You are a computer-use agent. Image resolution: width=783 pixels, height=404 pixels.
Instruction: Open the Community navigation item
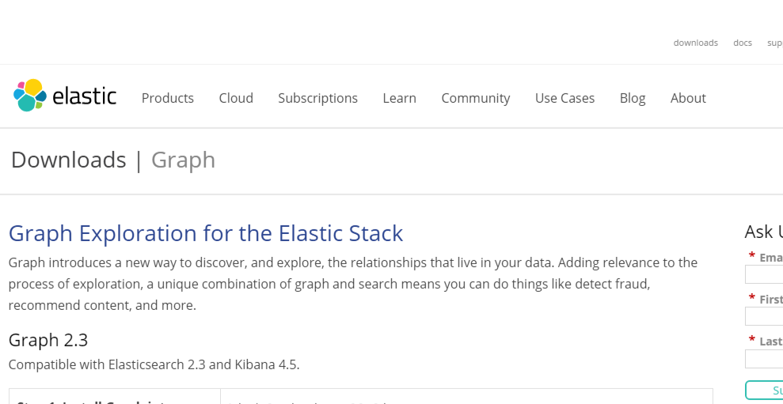point(475,98)
